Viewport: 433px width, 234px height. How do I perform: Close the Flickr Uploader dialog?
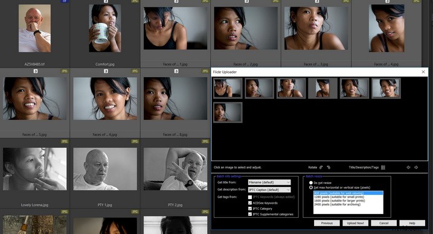tap(423, 72)
